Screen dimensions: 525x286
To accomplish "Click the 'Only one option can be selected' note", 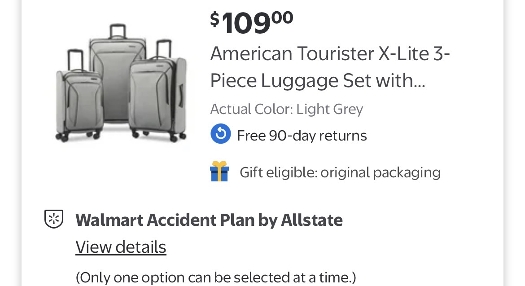I will (215, 277).
